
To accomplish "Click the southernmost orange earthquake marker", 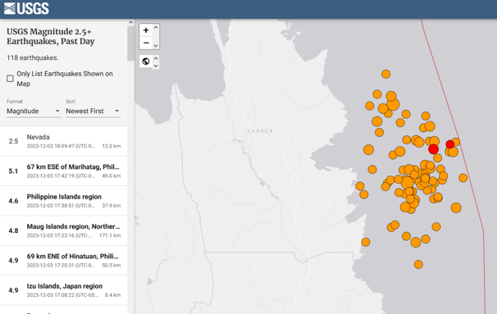I will 418,264.
